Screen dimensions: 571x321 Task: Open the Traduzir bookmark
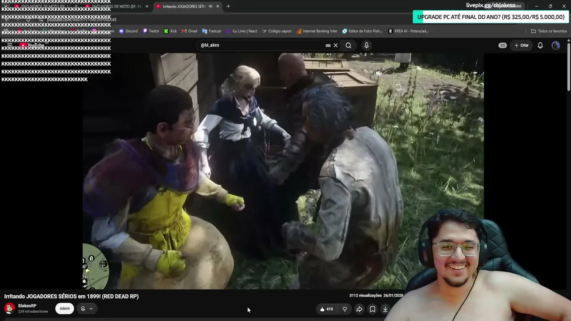point(212,31)
